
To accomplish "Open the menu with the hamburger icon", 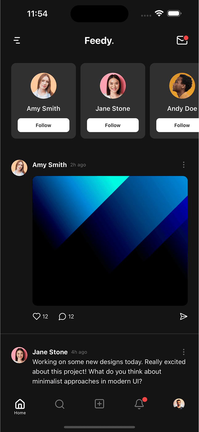I will point(17,40).
